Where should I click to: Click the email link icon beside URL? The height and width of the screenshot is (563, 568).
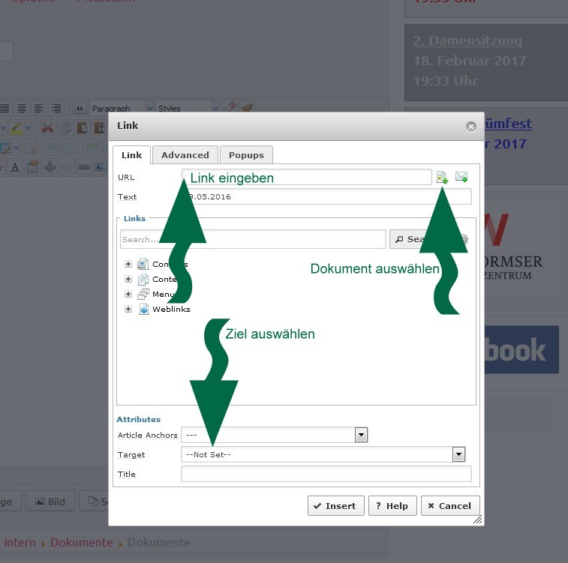coord(461,177)
